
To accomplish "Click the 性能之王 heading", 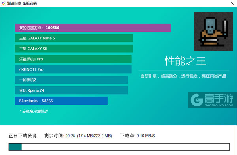I will 185,61.
